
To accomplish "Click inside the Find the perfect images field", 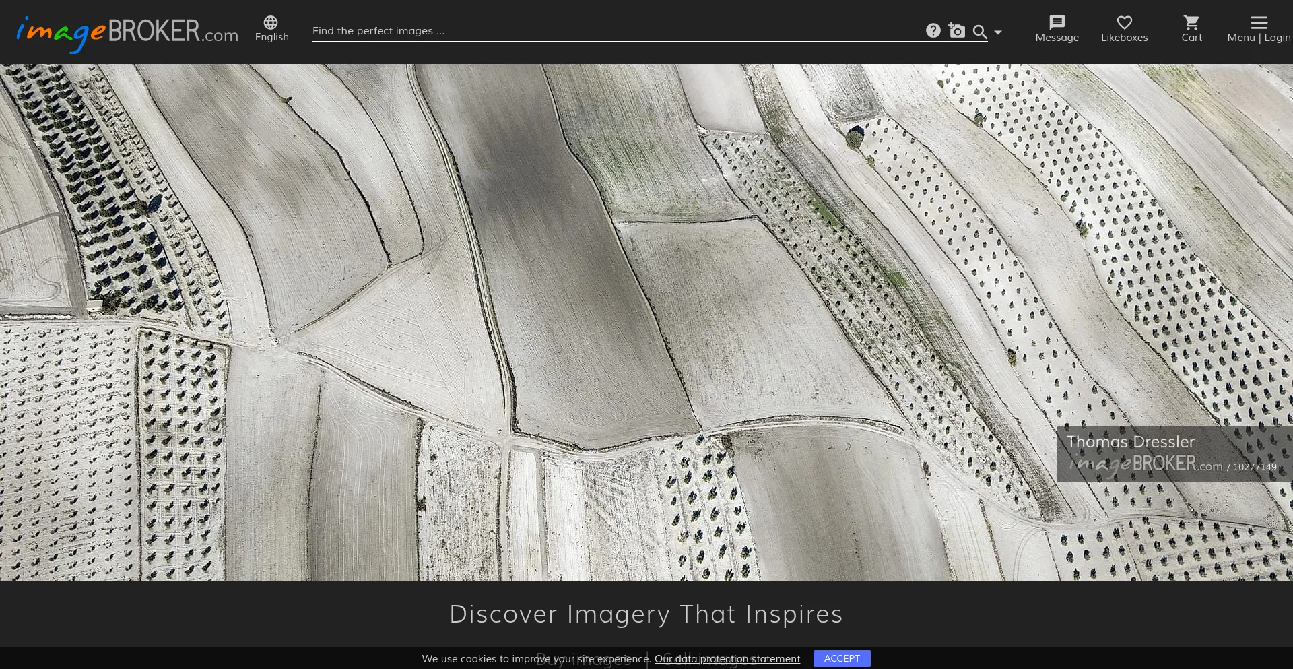I will point(606,30).
